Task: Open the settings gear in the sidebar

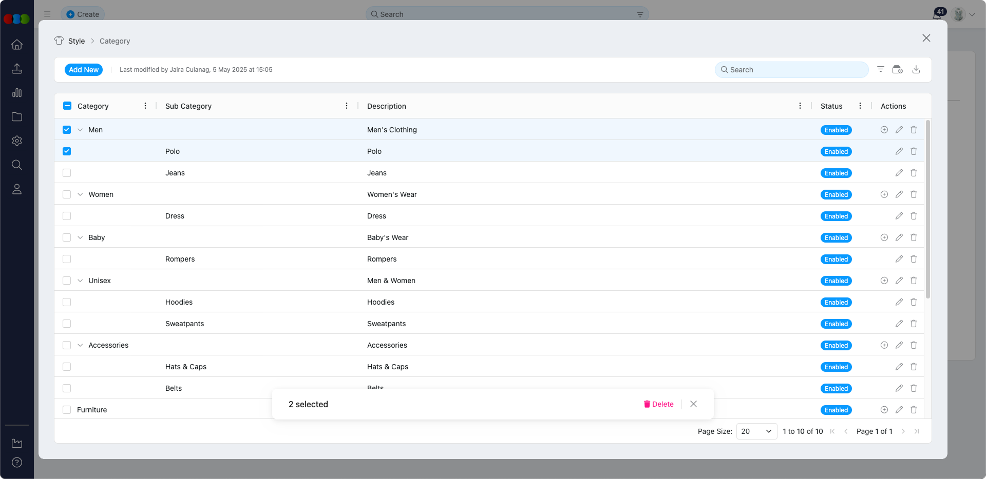Action: tap(17, 141)
